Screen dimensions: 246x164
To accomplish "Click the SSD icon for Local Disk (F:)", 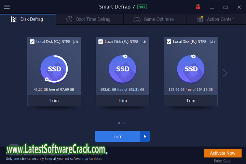I will pos(191,69).
